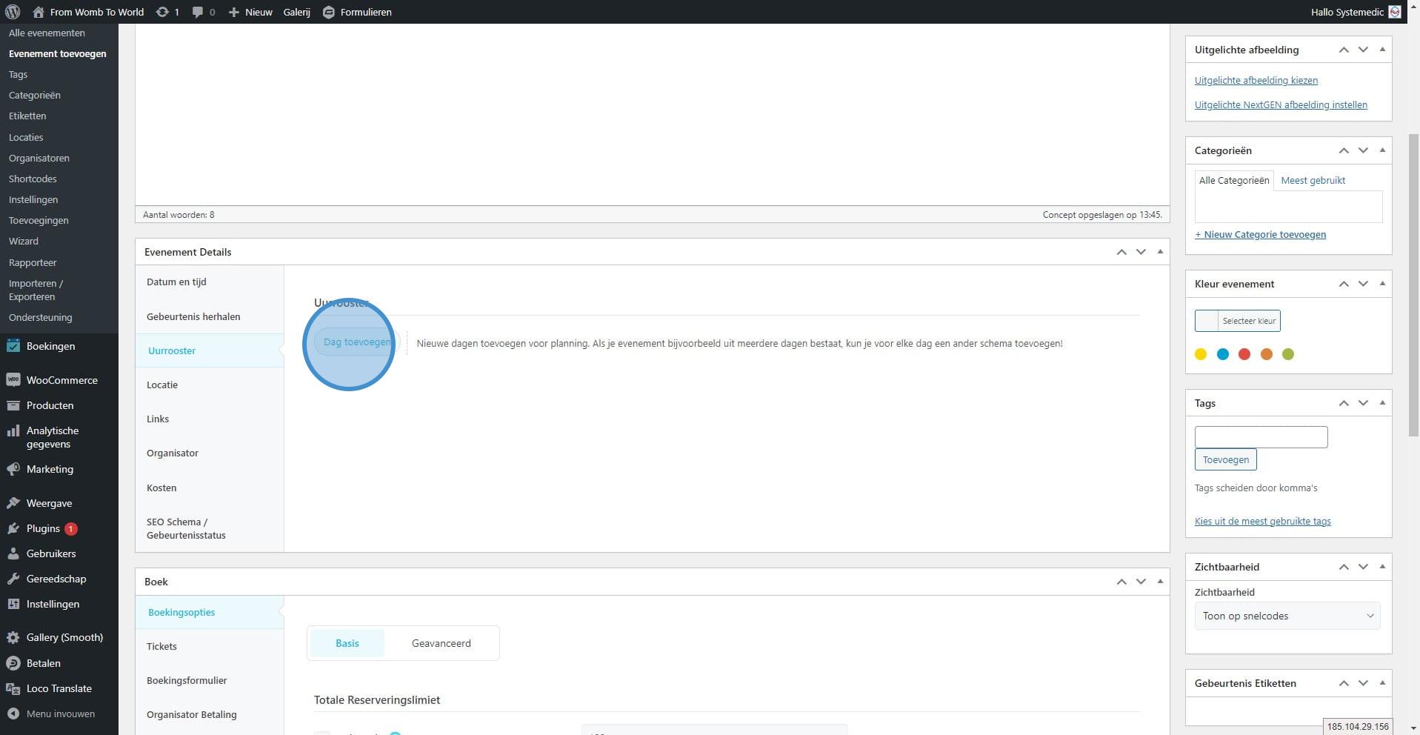
Task: Open the Gallery (Smooth) gear icon
Action: click(x=13, y=637)
